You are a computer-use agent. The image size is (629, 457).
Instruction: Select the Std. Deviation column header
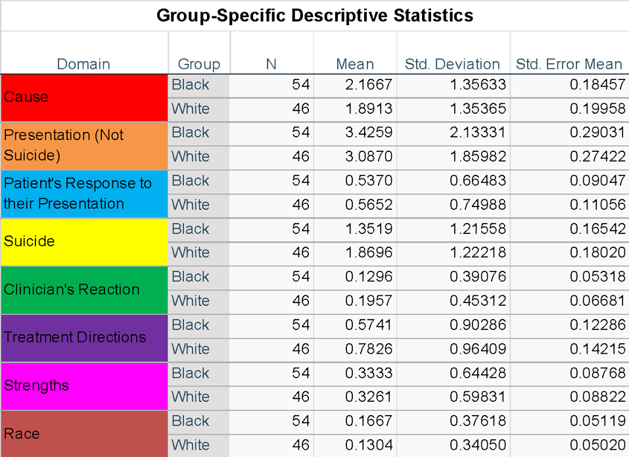click(x=453, y=64)
